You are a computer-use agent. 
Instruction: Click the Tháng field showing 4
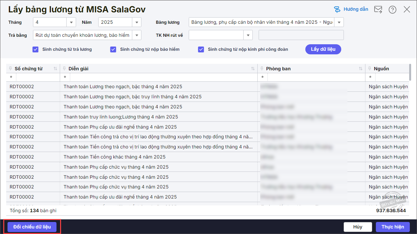click(50, 22)
